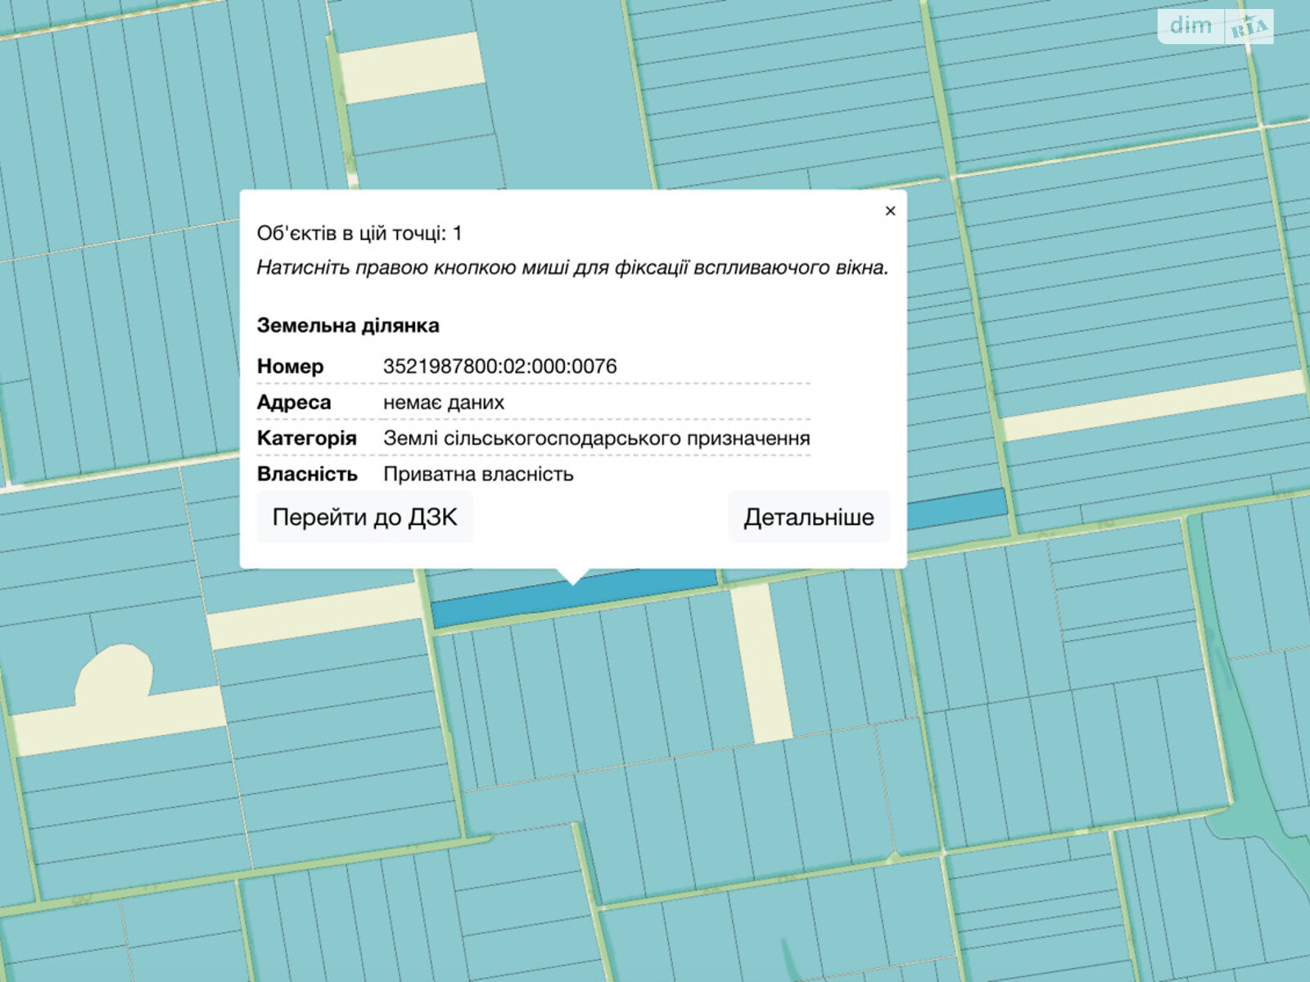Click the beige rectangle plot near the top

pyautogui.click(x=411, y=67)
